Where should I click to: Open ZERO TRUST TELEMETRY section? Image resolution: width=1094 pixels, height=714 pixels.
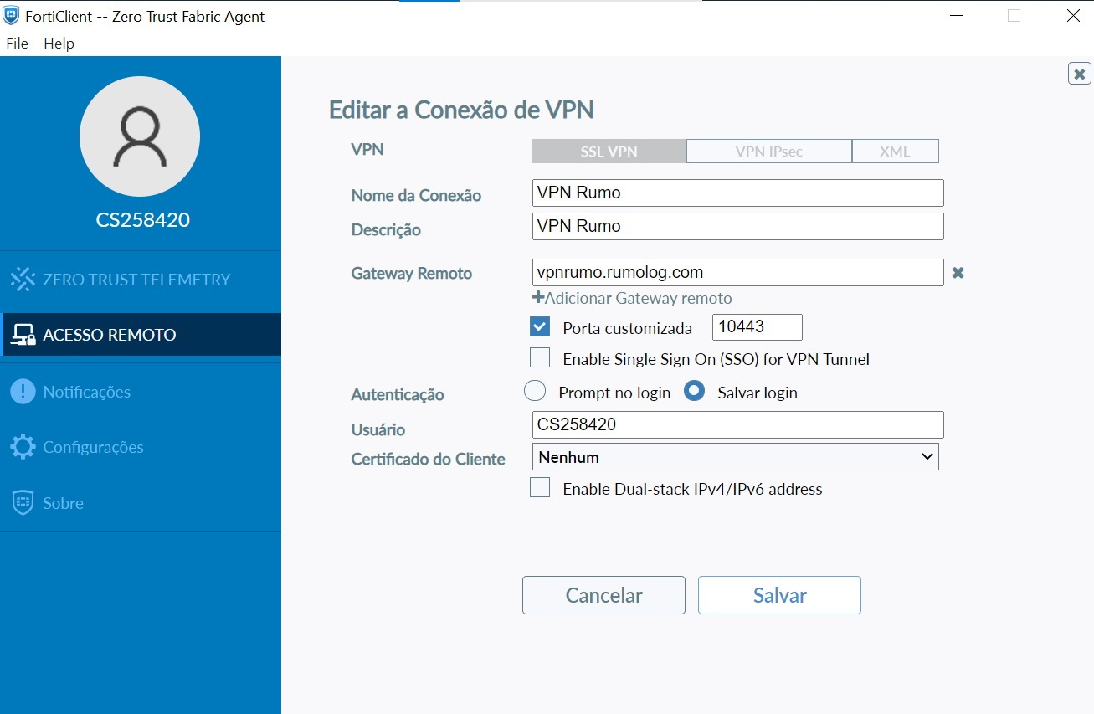click(141, 280)
